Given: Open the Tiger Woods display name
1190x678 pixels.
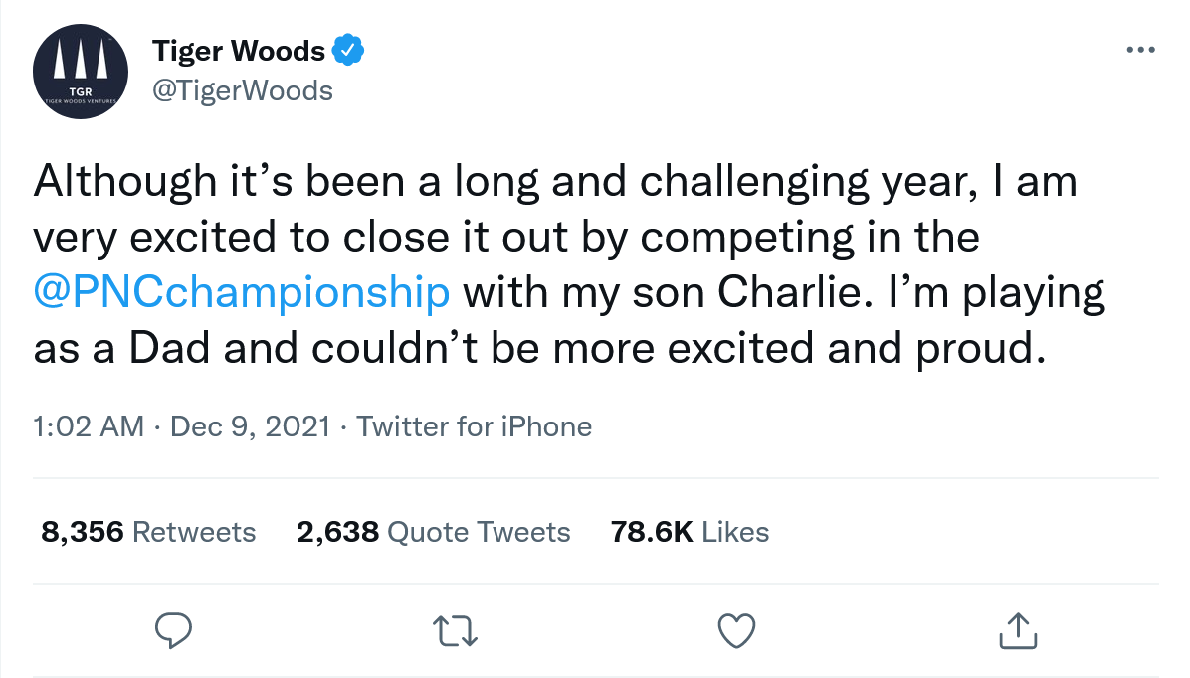Looking at the screenshot, I should [x=238, y=50].
